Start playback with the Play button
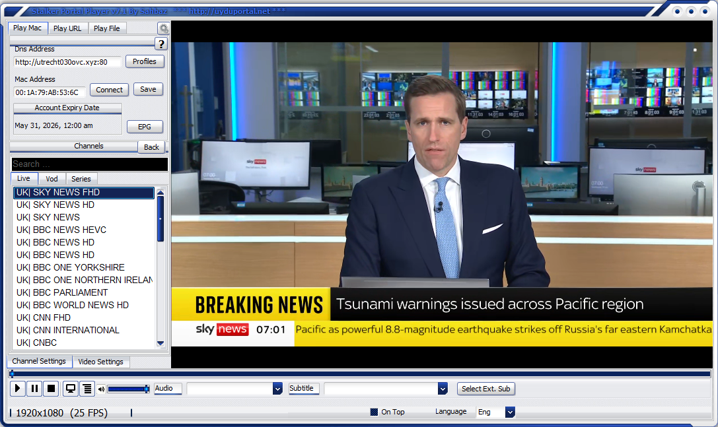This screenshot has width=718, height=427. click(x=17, y=389)
